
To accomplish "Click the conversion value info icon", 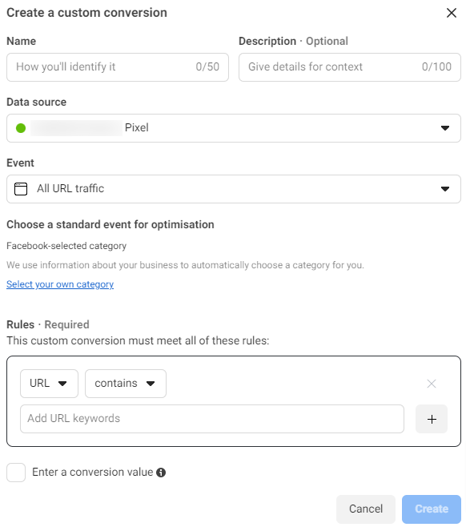I will point(161,473).
